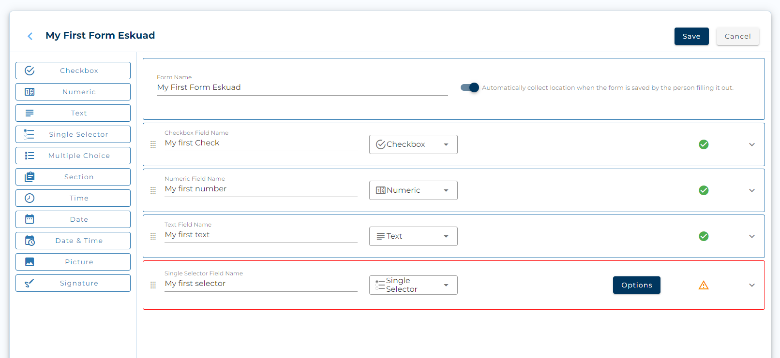Expand the My first text field row
The height and width of the screenshot is (358, 780).
pos(751,236)
